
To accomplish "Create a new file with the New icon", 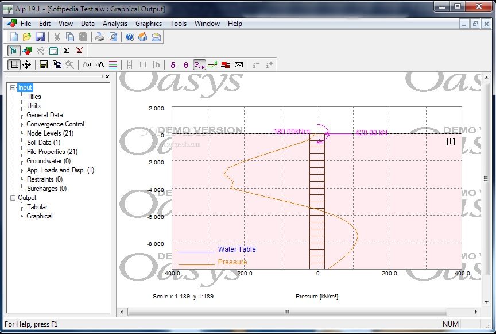I will coord(14,37).
